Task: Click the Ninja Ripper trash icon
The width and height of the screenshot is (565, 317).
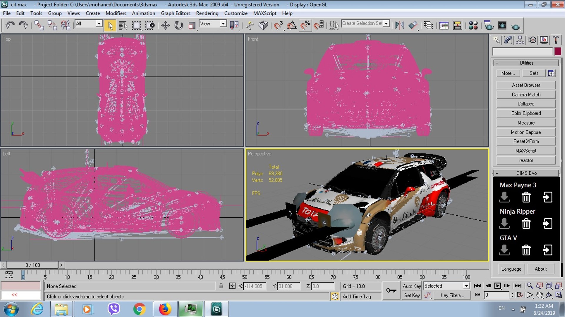Action: pos(526,224)
